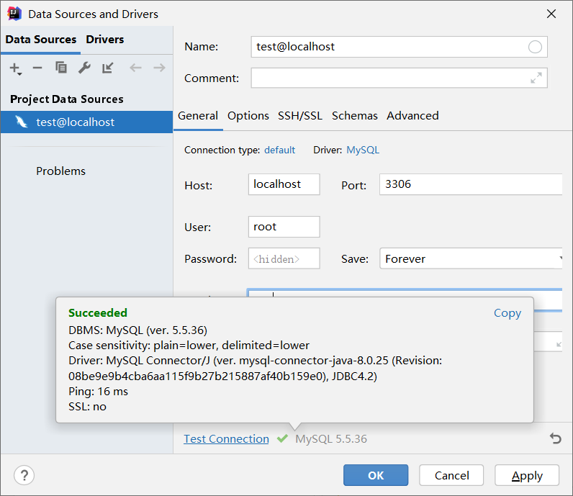The height and width of the screenshot is (496, 573).
Task: Click the green checkmark next to Test Connection
Action: [x=282, y=438]
